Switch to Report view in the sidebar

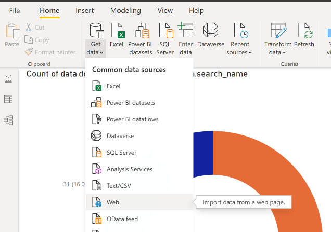coord(8,79)
